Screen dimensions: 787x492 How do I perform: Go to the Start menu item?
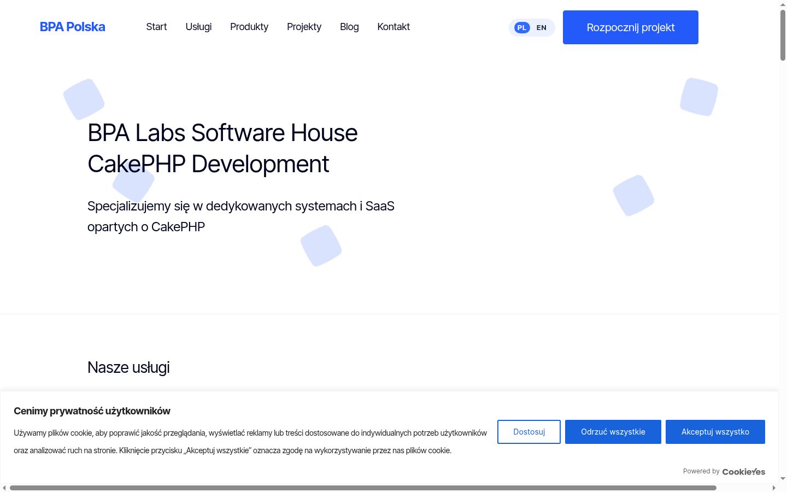click(156, 27)
